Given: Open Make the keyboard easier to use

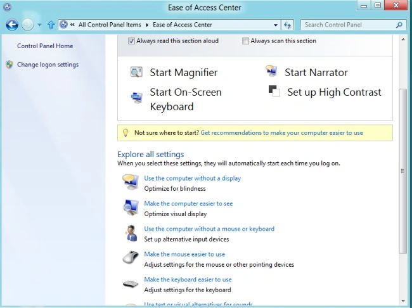Looking at the screenshot, I should (x=188, y=279).
